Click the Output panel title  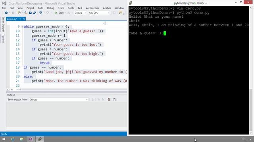pos(11,95)
